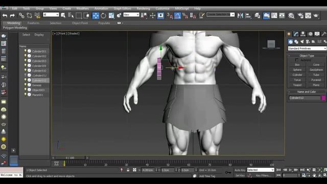Toggle visibility bulb for Plane001
327x184 pixels.
click(x=26, y=94)
